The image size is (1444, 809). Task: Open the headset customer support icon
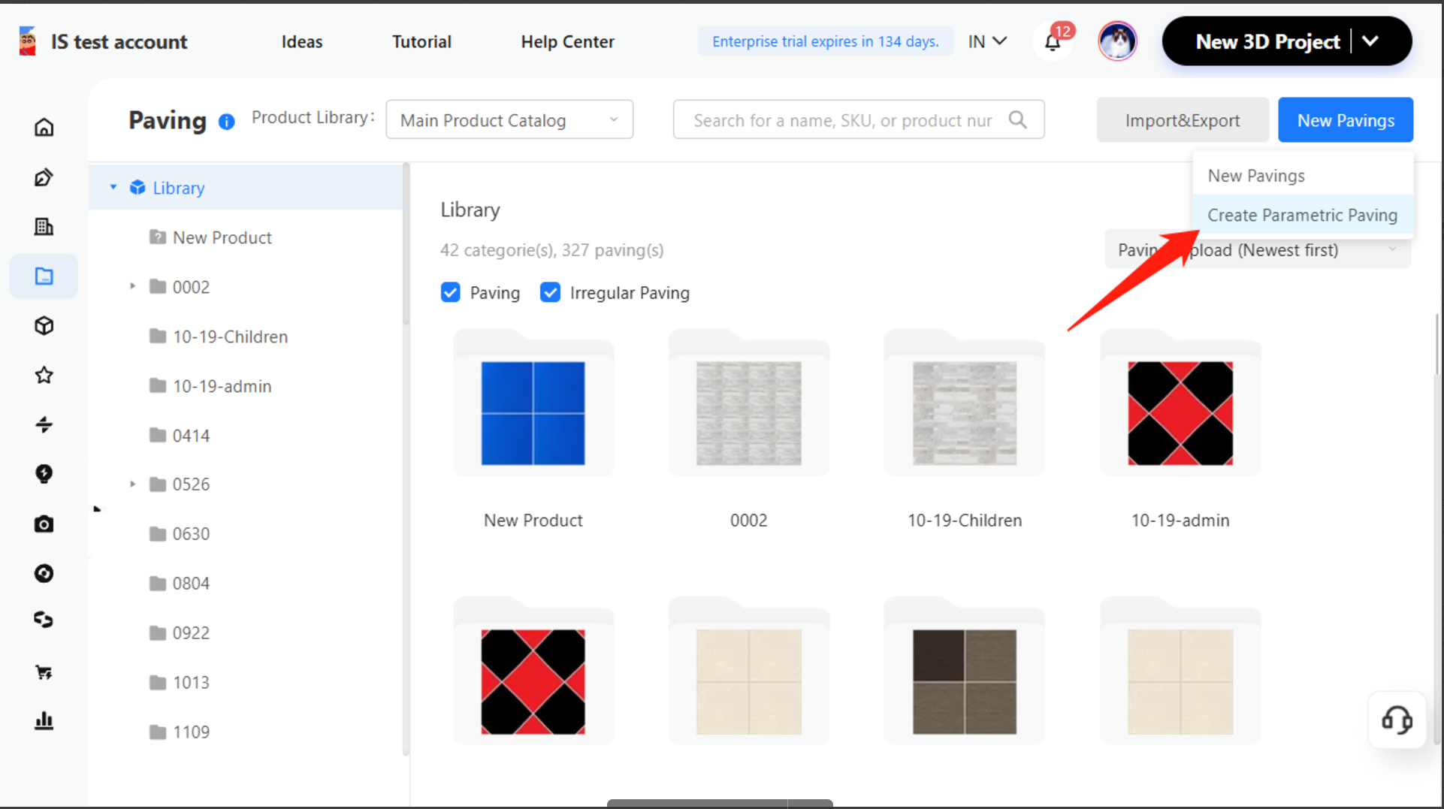click(1396, 720)
